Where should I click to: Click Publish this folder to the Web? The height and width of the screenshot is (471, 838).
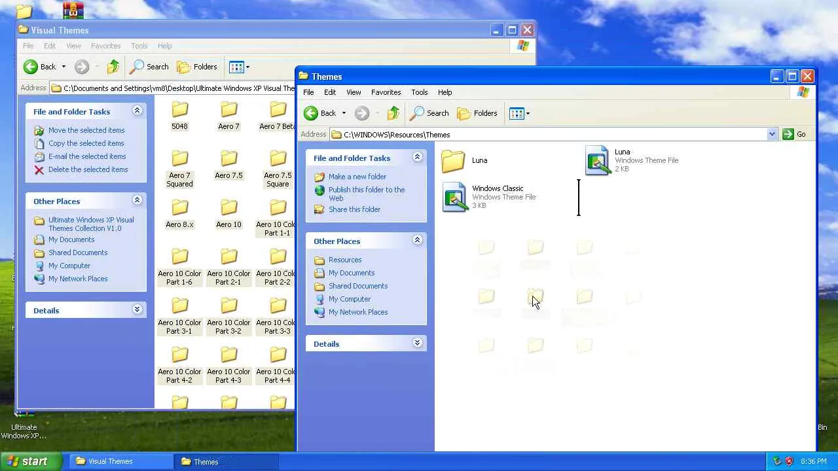click(x=367, y=194)
